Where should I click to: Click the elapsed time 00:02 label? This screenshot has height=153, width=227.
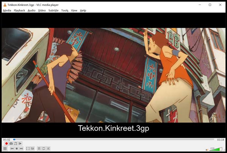tap(6, 139)
